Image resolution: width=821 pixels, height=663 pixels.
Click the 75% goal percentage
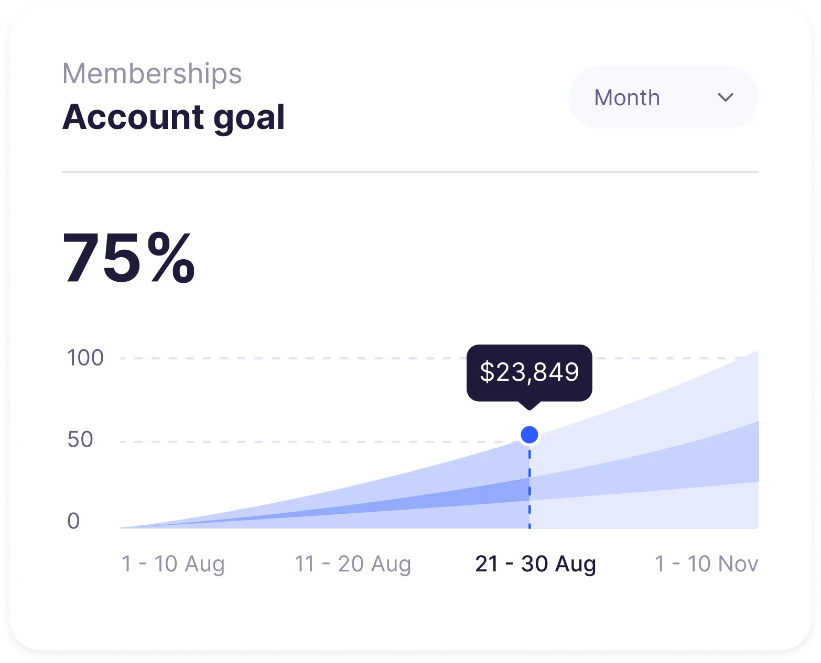(129, 259)
